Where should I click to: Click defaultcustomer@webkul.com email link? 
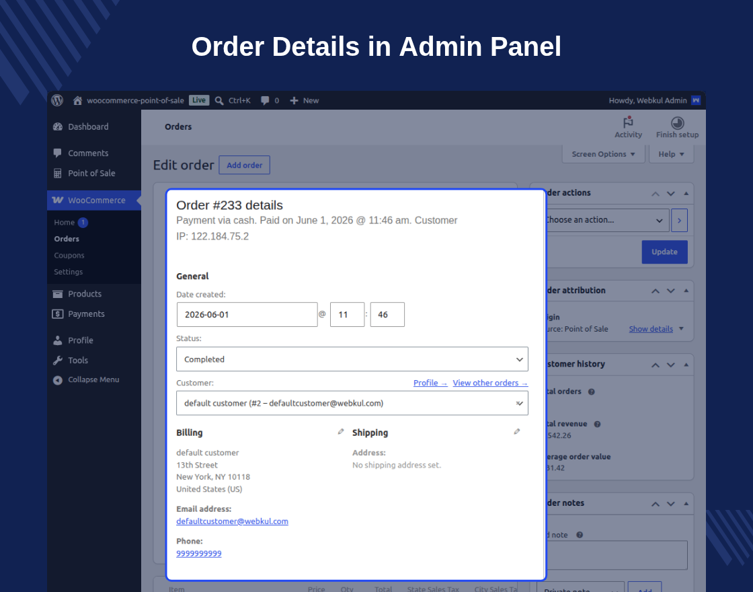tap(232, 521)
